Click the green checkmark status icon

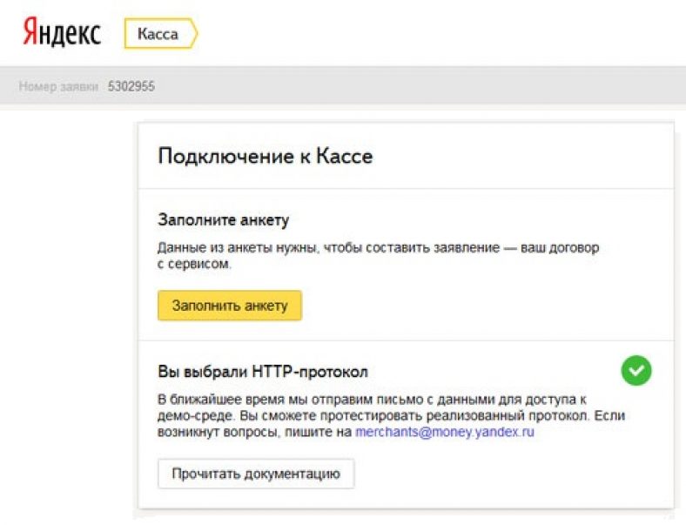[x=636, y=371]
